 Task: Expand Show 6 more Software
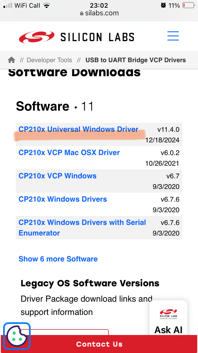[58, 259]
